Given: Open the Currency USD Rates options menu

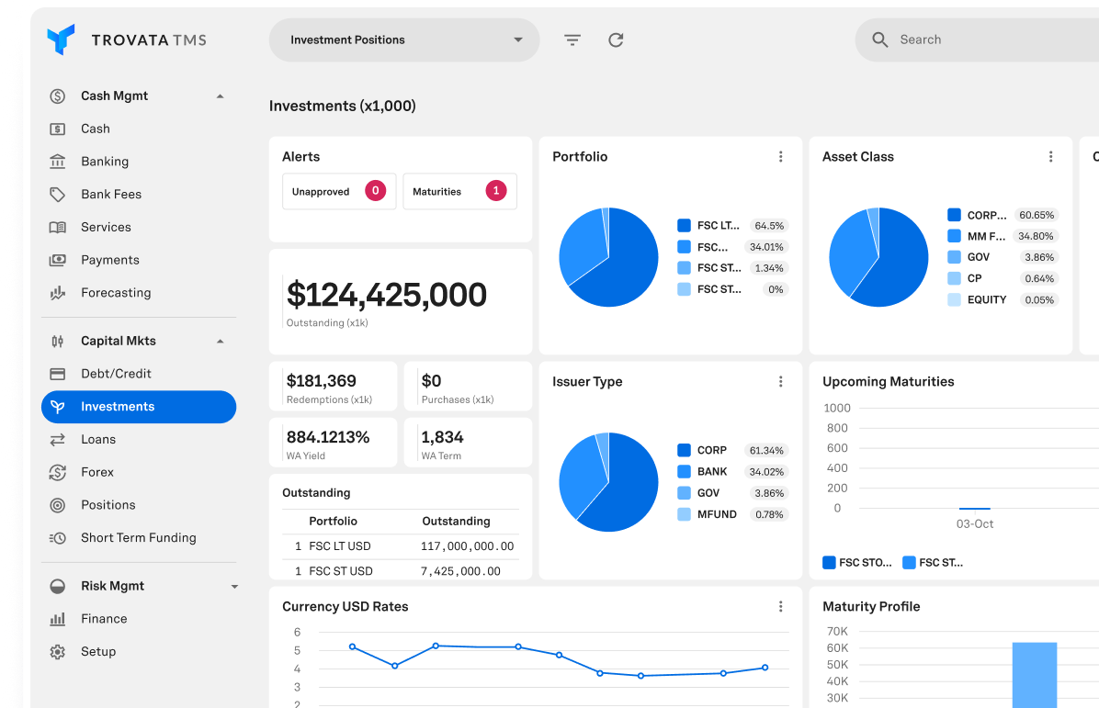Looking at the screenshot, I should [x=781, y=607].
